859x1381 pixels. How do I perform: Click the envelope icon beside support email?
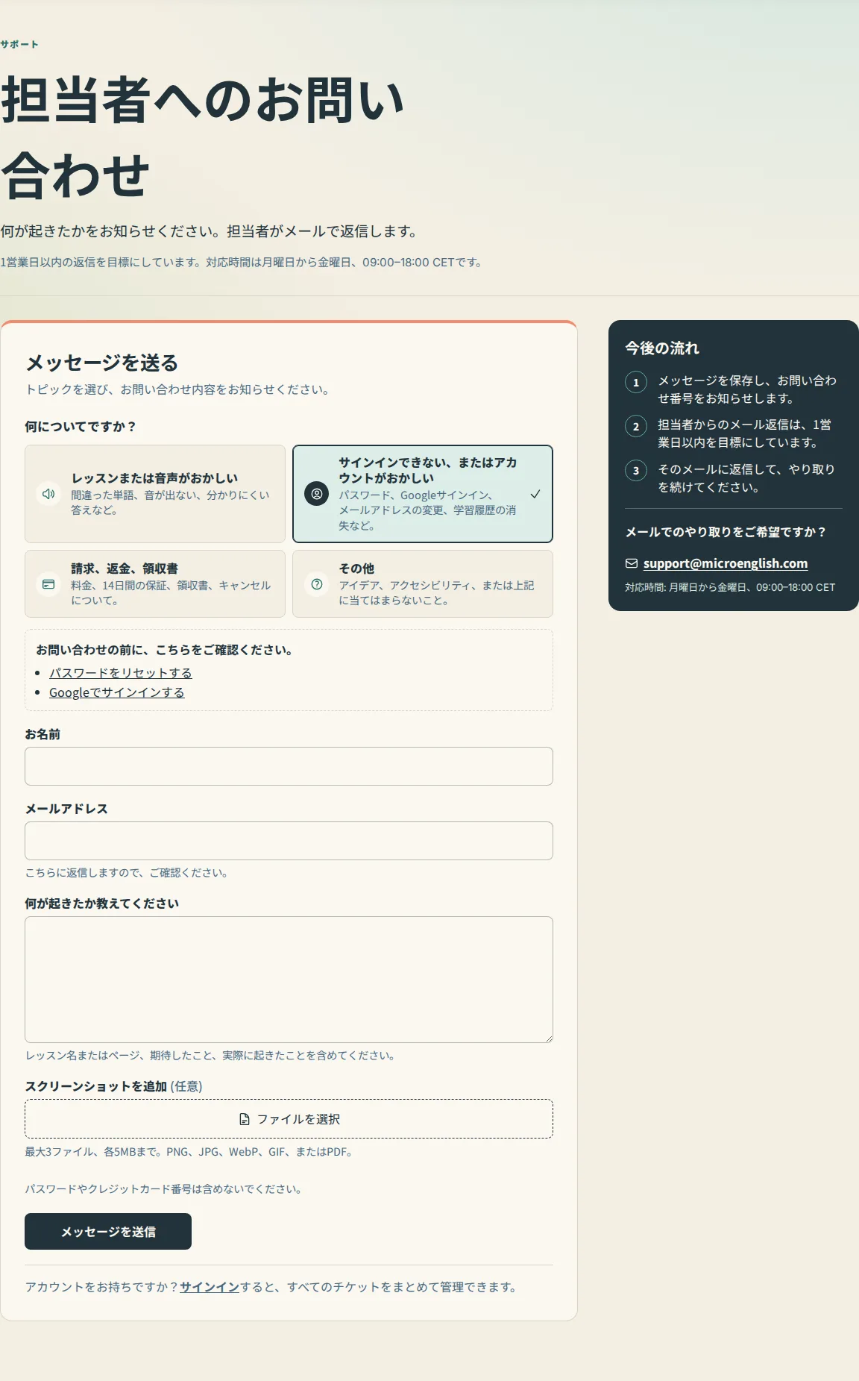tap(632, 563)
